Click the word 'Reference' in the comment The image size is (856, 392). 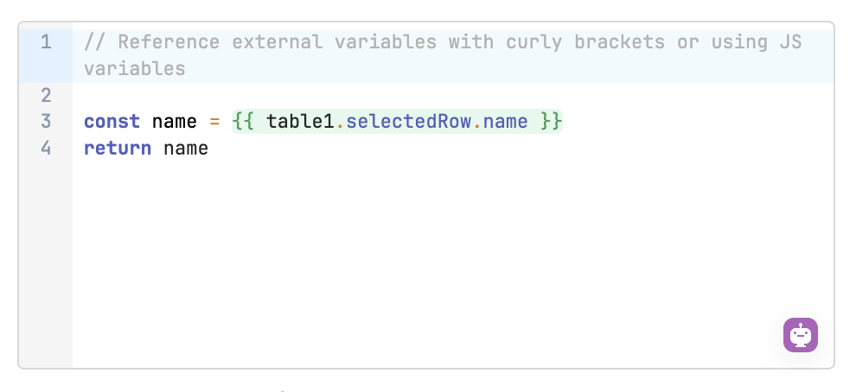(169, 42)
